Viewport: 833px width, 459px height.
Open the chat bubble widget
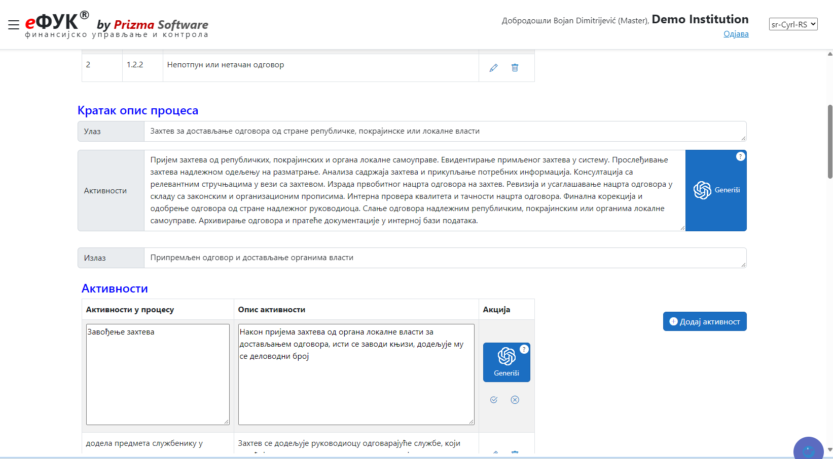coord(808,448)
